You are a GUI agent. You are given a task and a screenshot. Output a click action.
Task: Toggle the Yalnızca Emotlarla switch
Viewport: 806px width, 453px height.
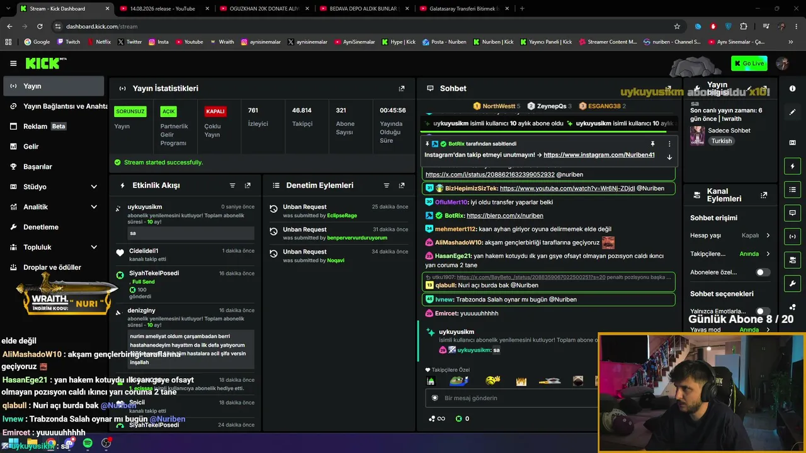tap(763, 311)
